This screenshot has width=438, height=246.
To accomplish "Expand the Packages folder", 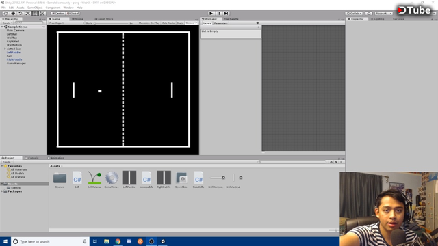I will pos(2,191).
